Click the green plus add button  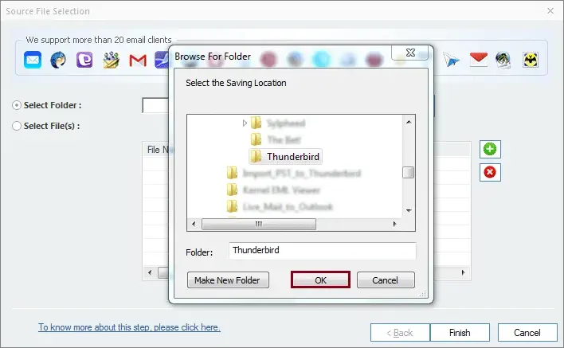tap(490, 149)
